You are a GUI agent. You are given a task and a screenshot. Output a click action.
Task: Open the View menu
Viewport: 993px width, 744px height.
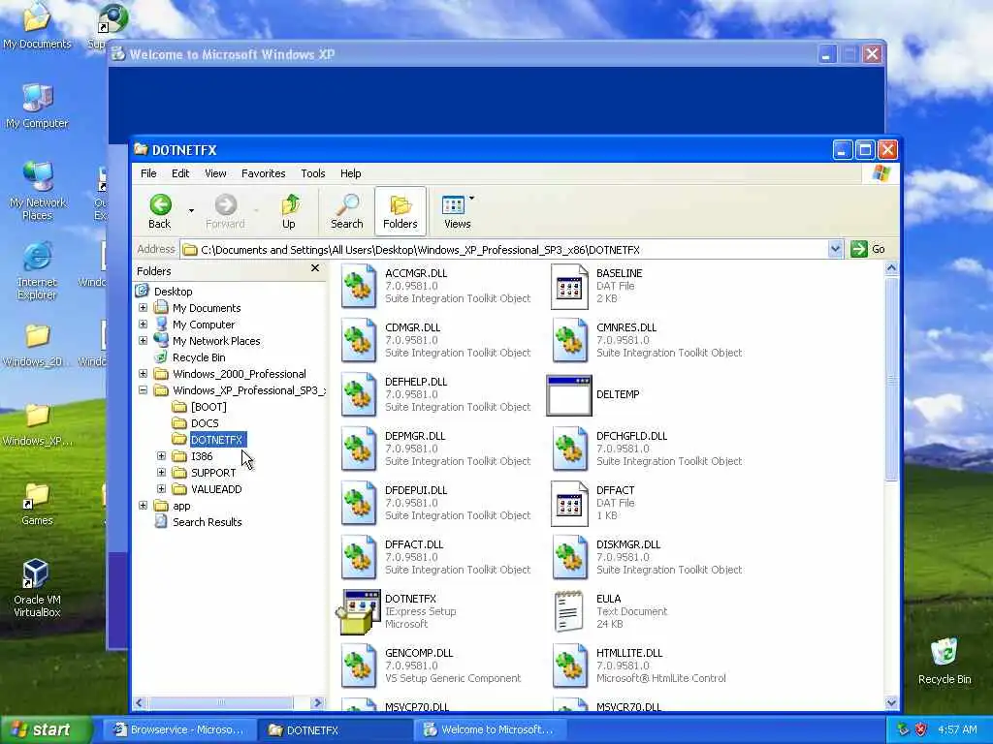(215, 173)
